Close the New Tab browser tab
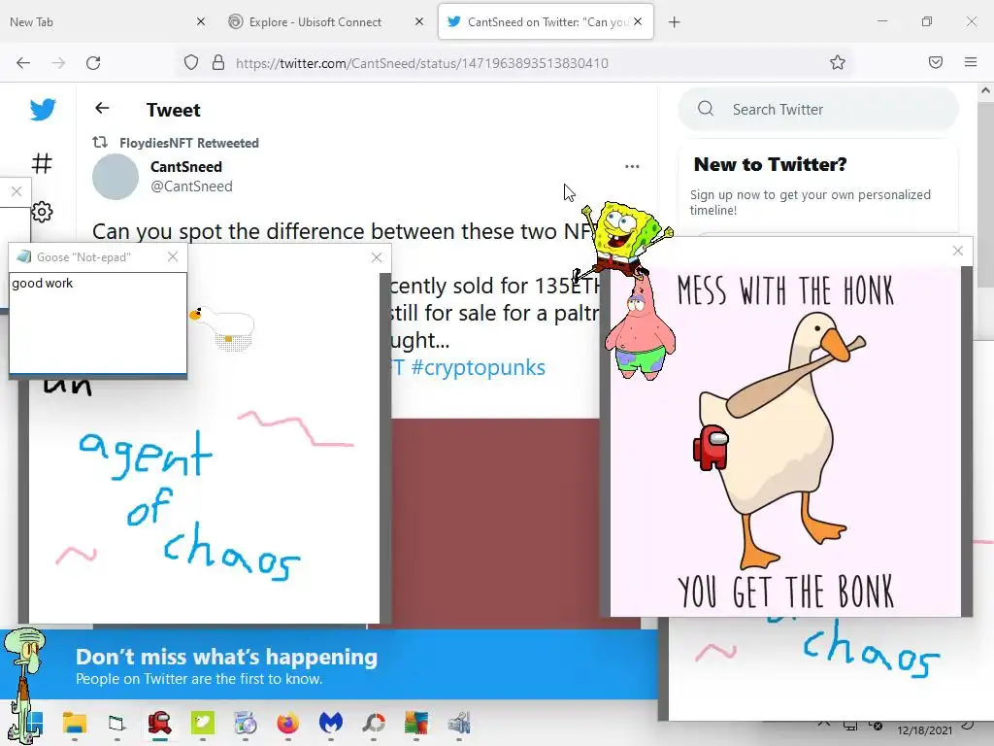Screen dimensions: 994x746 201,21
